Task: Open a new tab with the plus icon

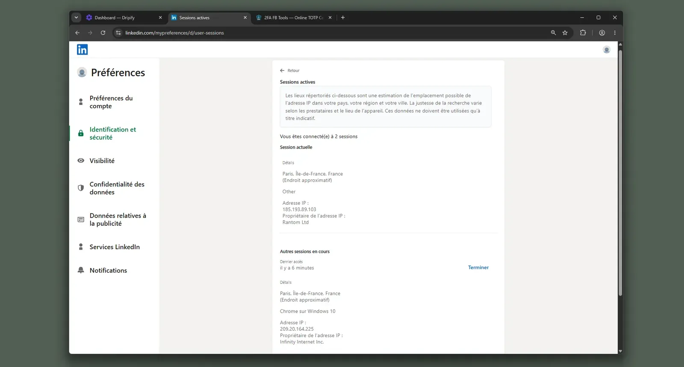Action: coord(343,17)
